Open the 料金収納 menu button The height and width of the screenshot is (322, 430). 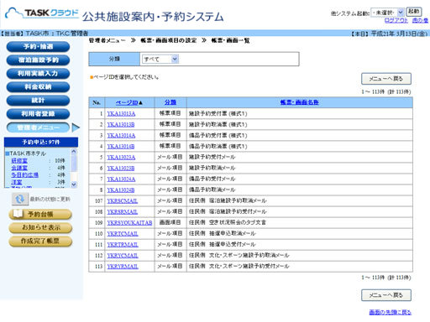tap(38, 87)
